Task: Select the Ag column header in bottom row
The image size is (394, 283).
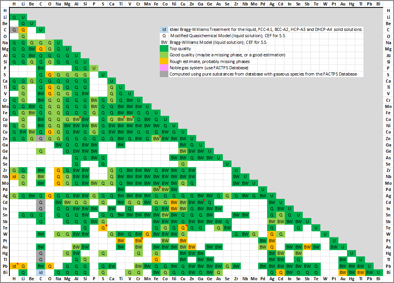Action: point(271,279)
